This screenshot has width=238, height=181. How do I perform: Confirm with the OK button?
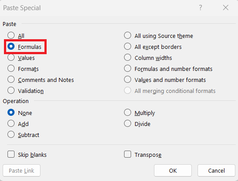pyautogui.click(x=173, y=170)
